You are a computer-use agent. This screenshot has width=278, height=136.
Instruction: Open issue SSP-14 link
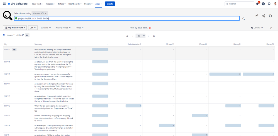[7, 84]
